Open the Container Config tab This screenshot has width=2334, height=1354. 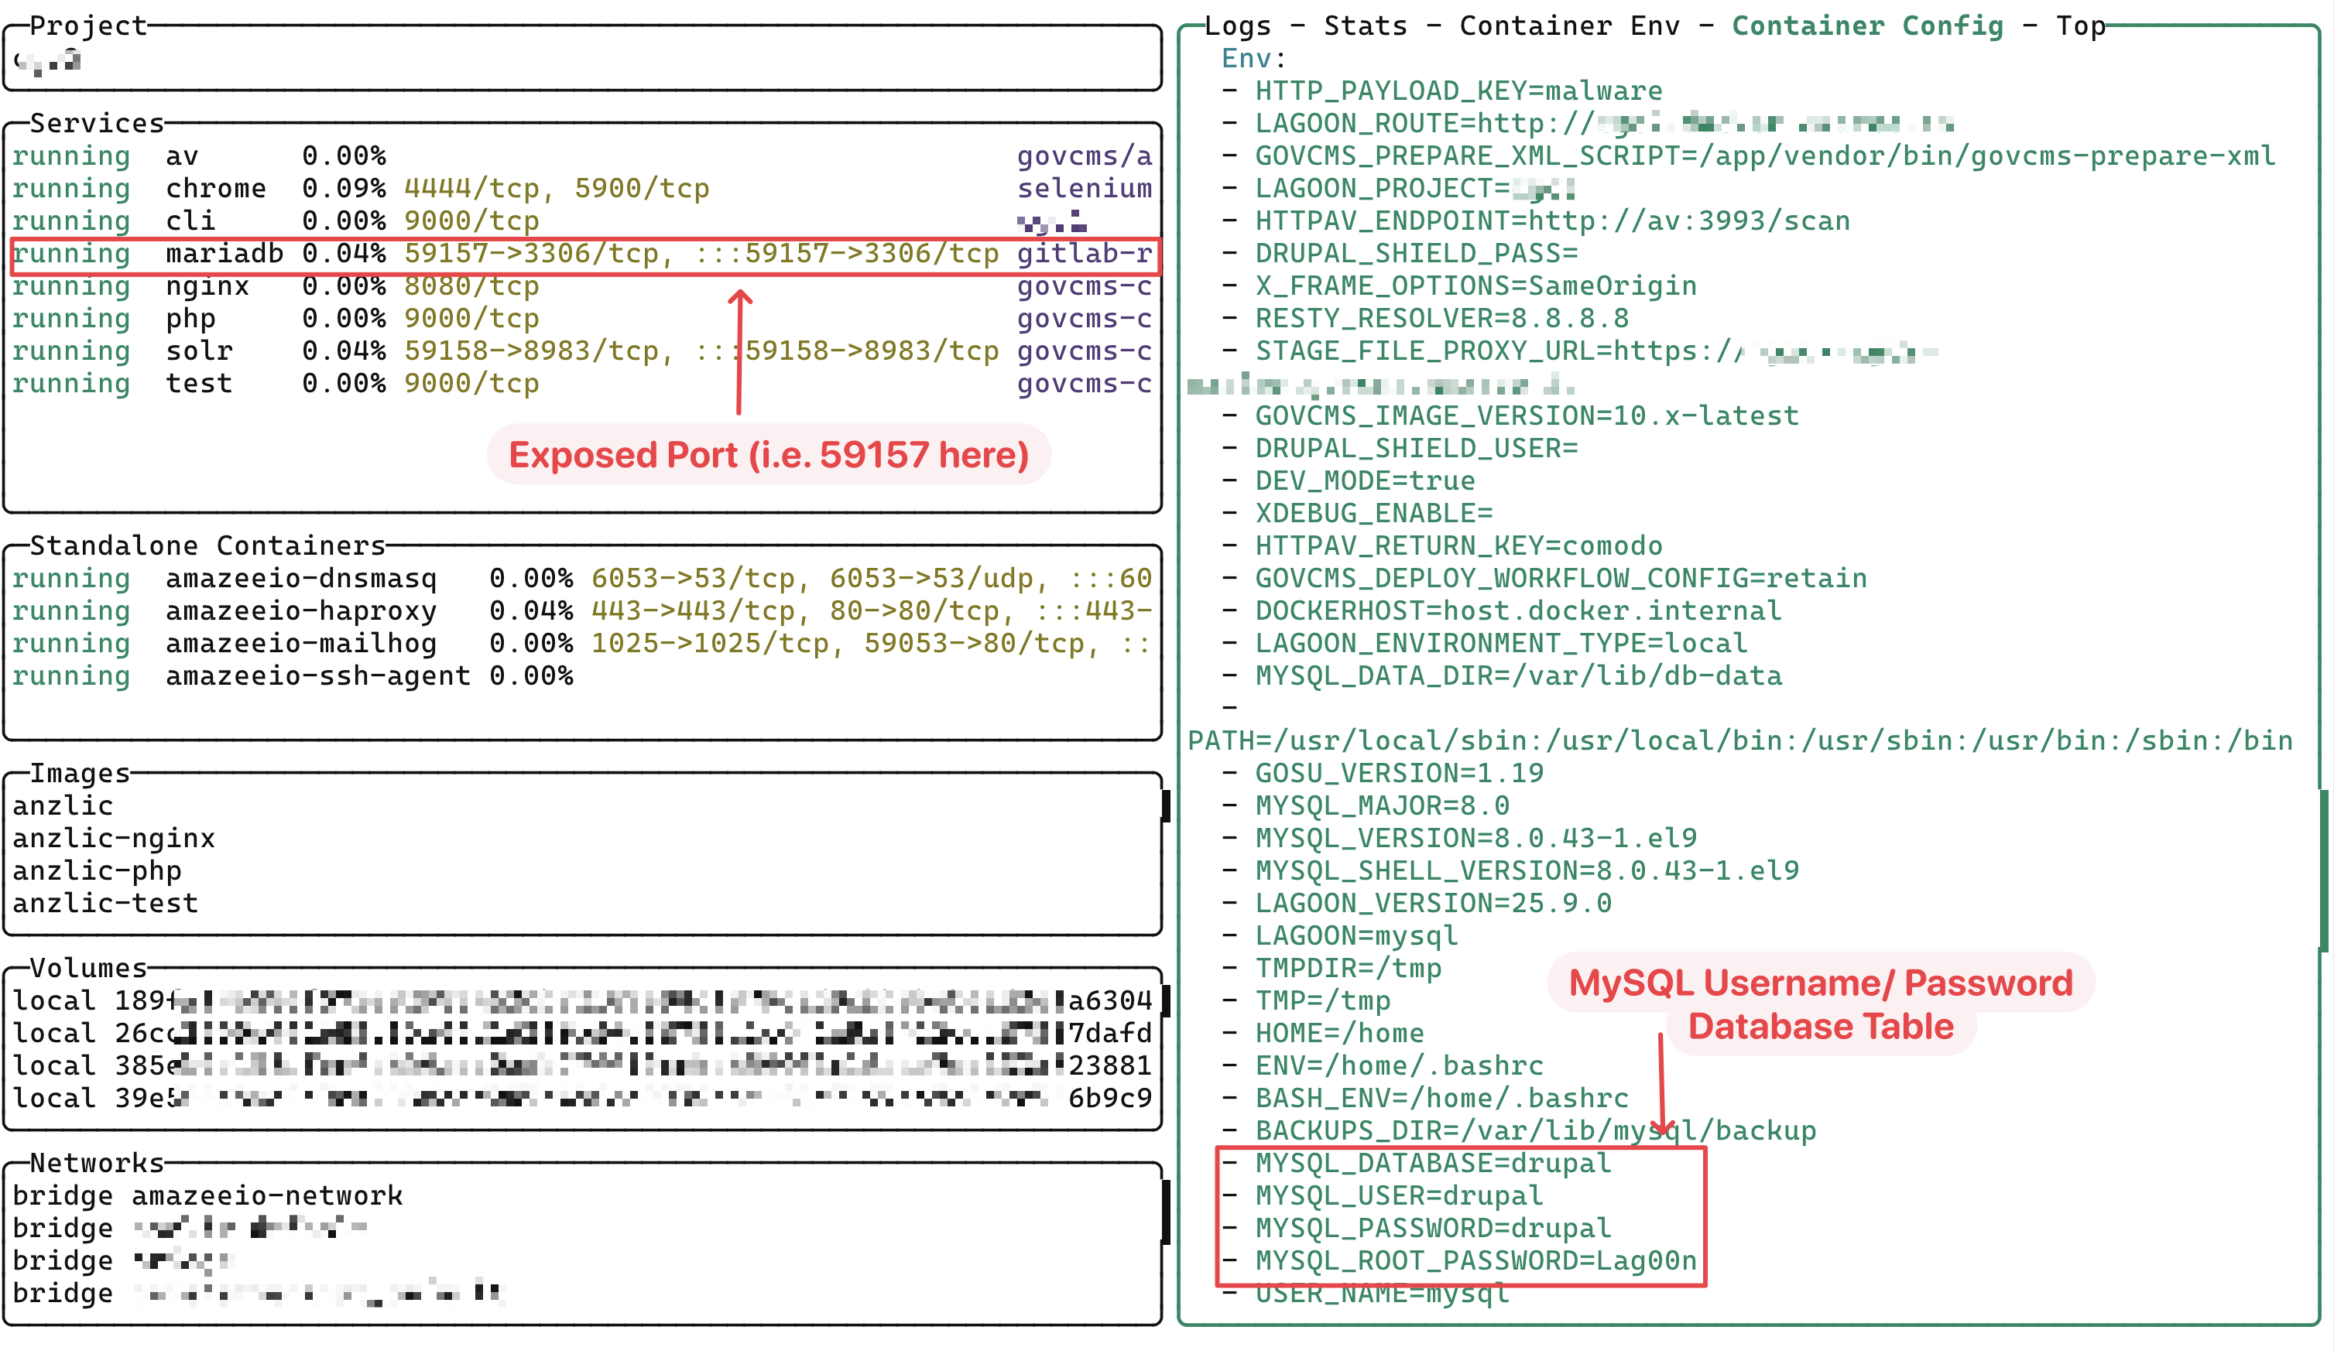pos(1866,26)
